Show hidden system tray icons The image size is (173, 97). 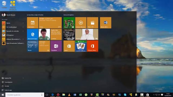154,95
